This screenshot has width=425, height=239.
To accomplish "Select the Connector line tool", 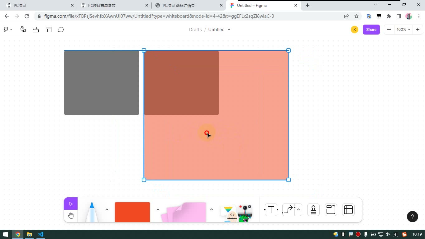I will (x=288, y=210).
